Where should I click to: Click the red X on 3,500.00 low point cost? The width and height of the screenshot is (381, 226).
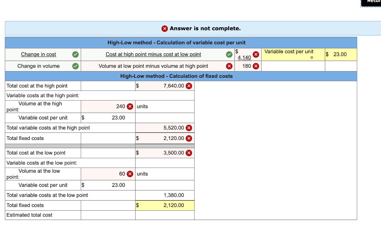click(188, 153)
